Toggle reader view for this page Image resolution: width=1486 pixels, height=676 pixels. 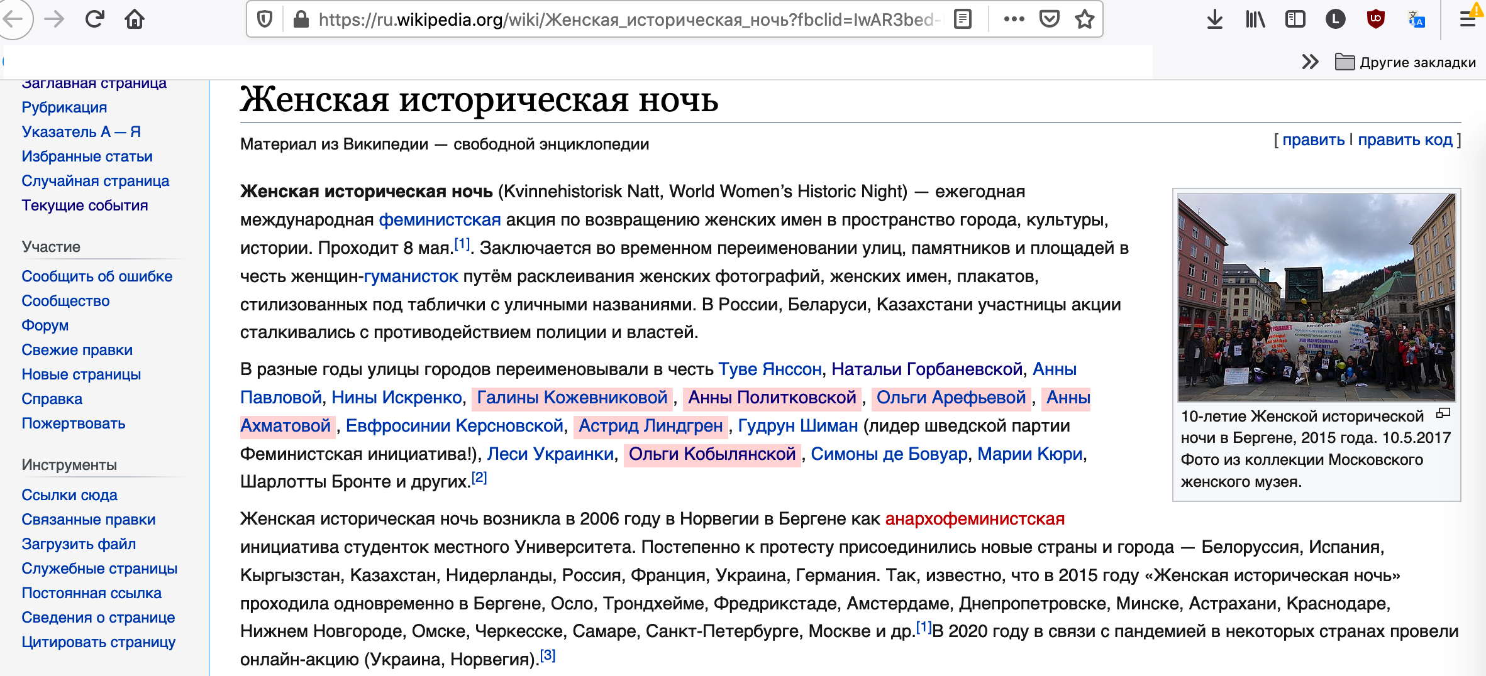(x=962, y=20)
